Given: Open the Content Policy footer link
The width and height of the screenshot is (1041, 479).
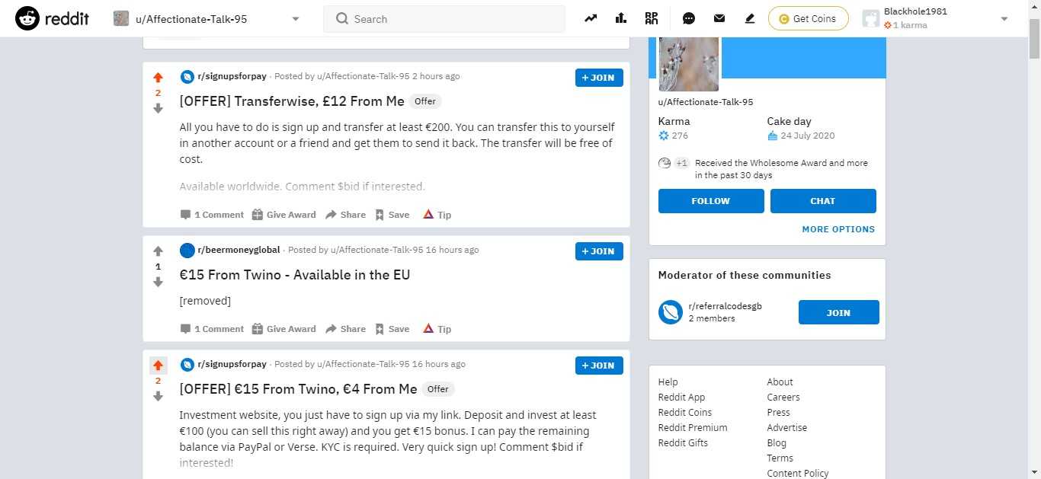Looking at the screenshot, I should click(797, 474).
